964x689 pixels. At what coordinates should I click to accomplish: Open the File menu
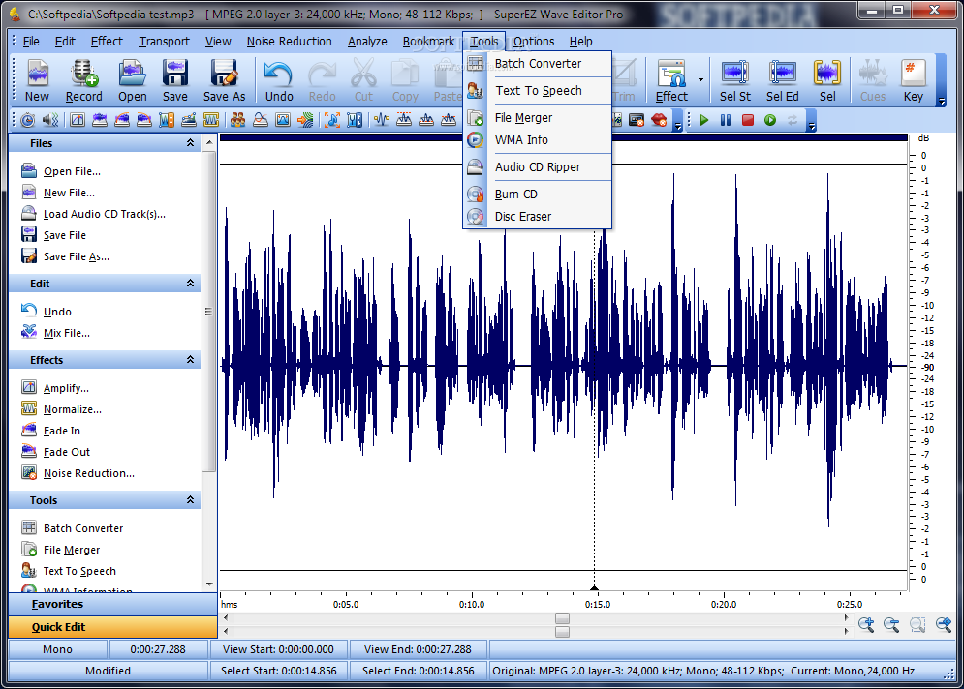31,42
